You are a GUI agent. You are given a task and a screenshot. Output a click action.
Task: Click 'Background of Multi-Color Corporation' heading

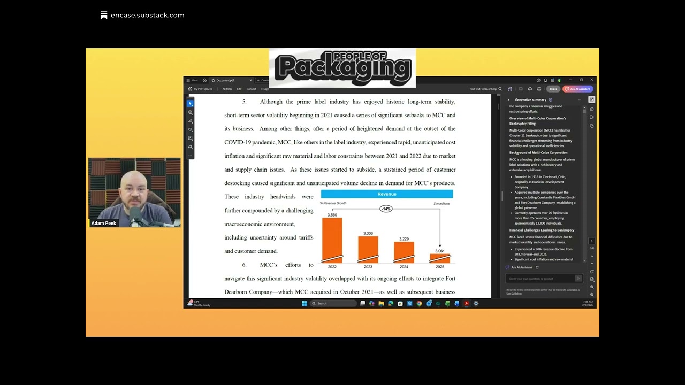point(538,153)
